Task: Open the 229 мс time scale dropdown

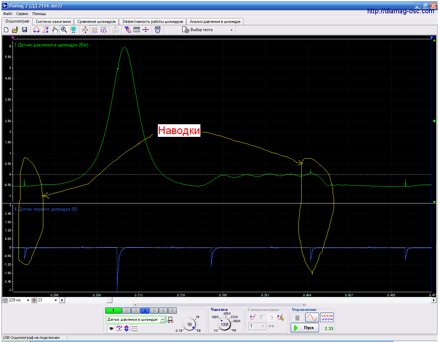Action: click(x=28, y=300)
